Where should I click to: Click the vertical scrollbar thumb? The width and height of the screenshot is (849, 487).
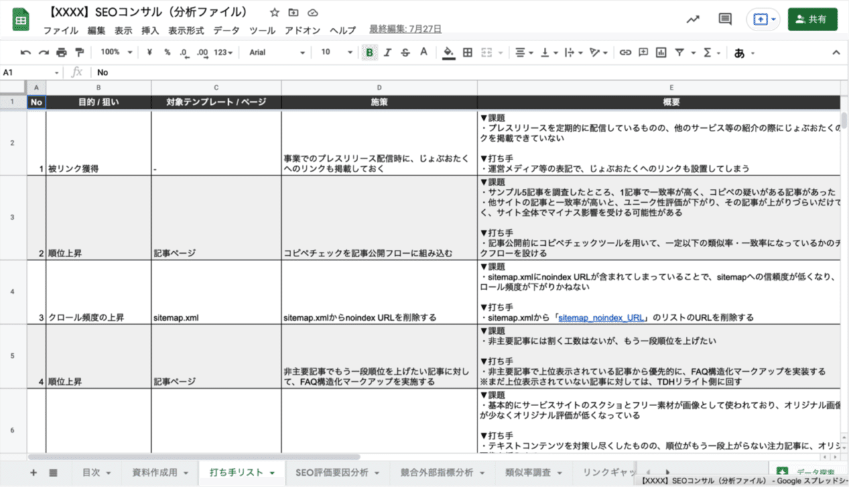844,120
